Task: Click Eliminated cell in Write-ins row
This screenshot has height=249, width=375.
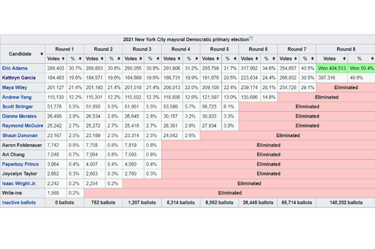Action: click(230, 193)
